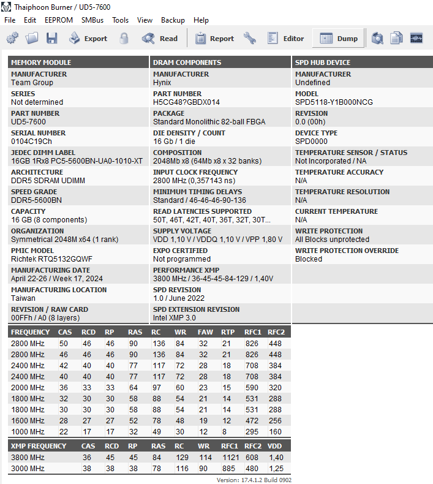Click the JEDEC label '16GB 1Rx8 PC5-5600BN-UA0-1010-XT'

point(77,161)
